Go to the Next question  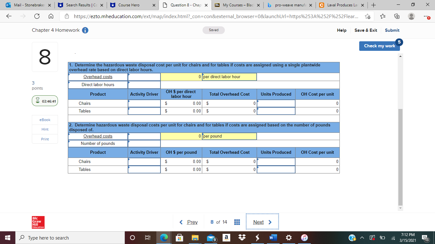(259, 222)
